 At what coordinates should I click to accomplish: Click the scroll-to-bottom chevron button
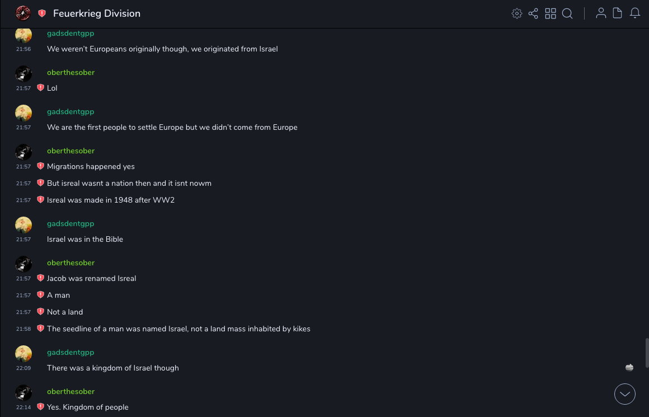pyautogui.click(x=625, y=394)
